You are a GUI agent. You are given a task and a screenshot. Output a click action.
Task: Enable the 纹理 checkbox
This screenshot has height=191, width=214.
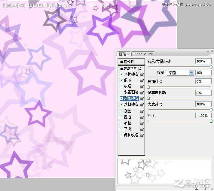pyautogui.click(x=121, y=86)
